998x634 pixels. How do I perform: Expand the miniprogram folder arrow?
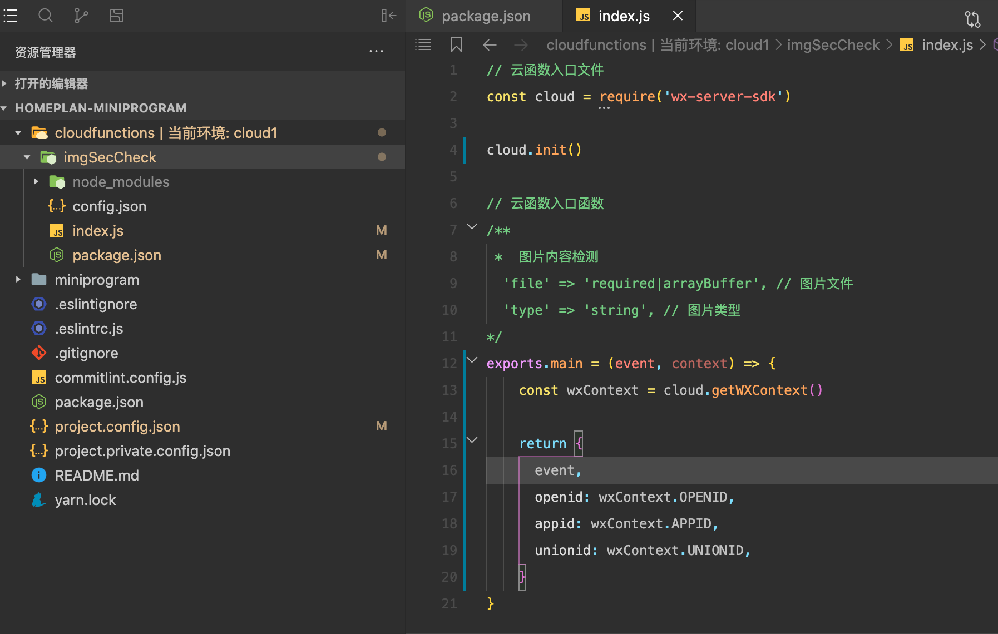point(18,280)
